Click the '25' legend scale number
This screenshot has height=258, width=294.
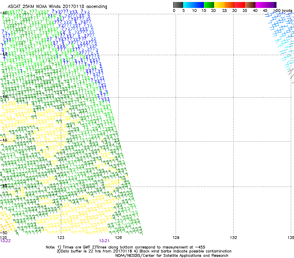click(224, 11)
